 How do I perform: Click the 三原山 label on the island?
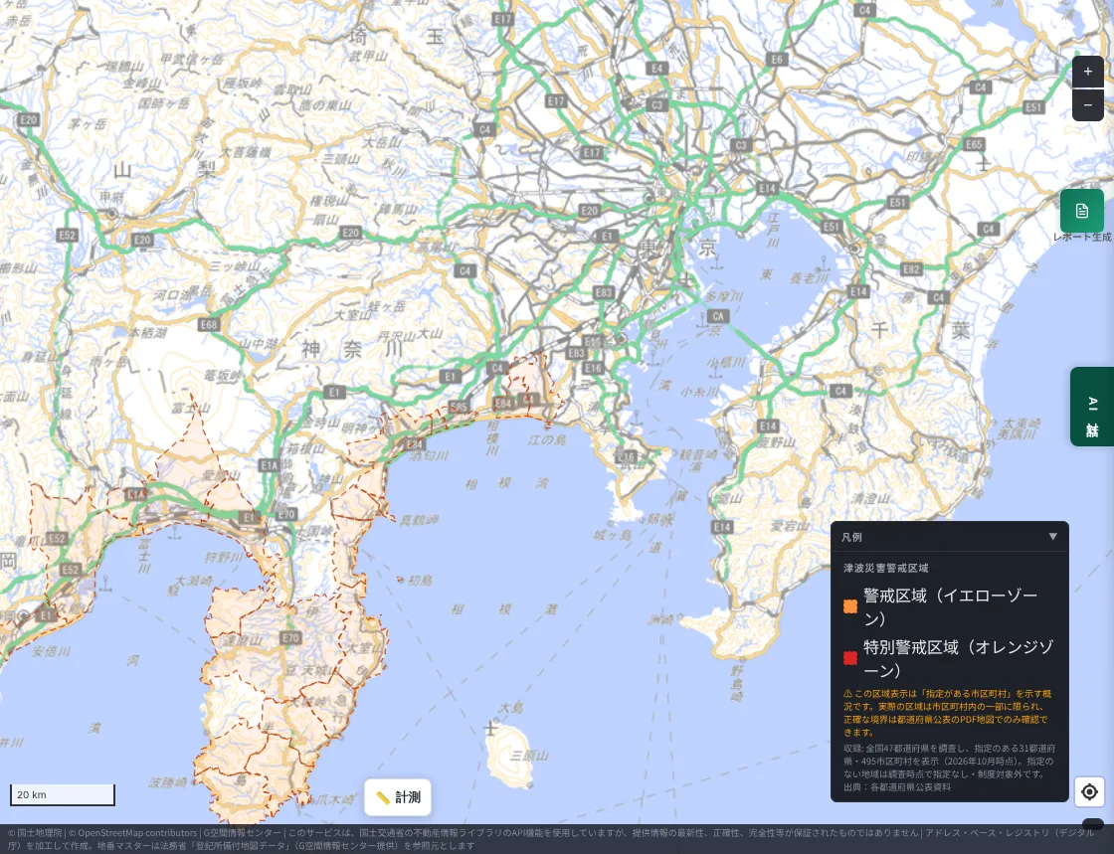coord(528,756)
